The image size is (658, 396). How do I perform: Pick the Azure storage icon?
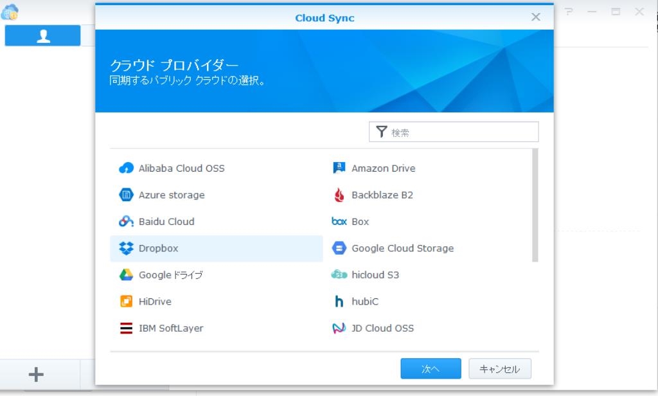pos(126,195)
